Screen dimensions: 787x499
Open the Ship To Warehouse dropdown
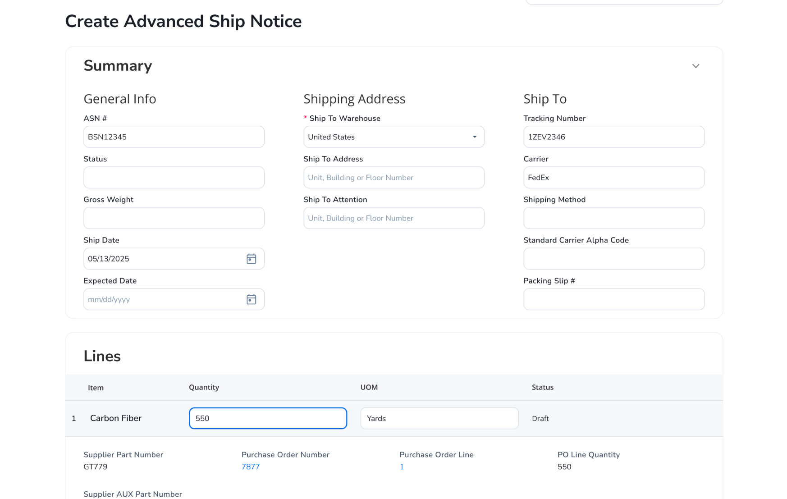(393, 137)
